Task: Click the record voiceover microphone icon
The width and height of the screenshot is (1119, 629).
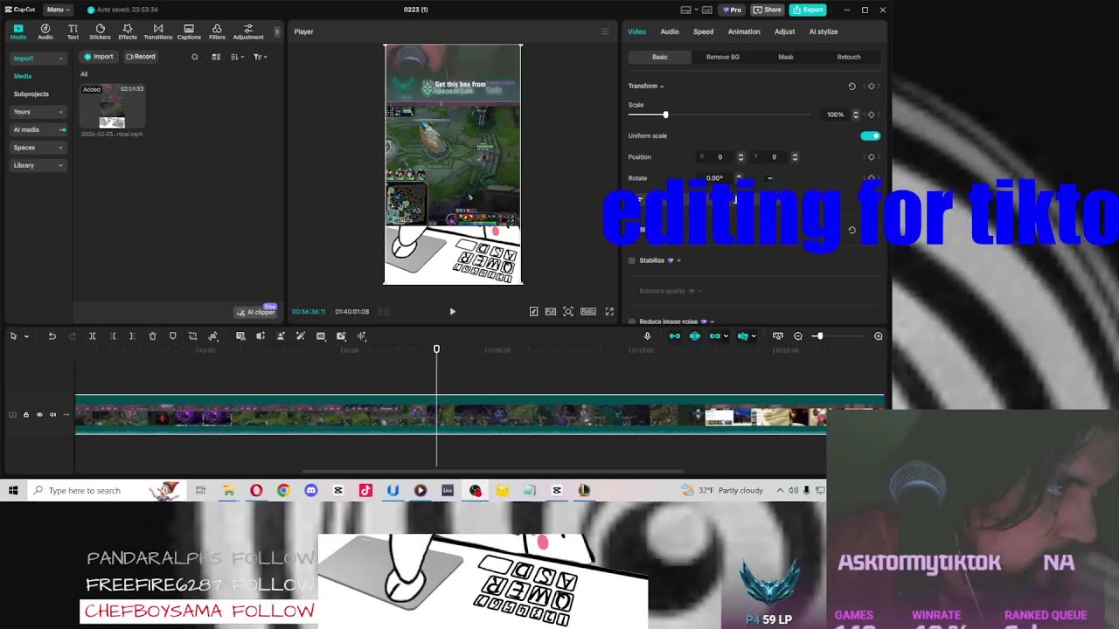Action: (647, 336)
